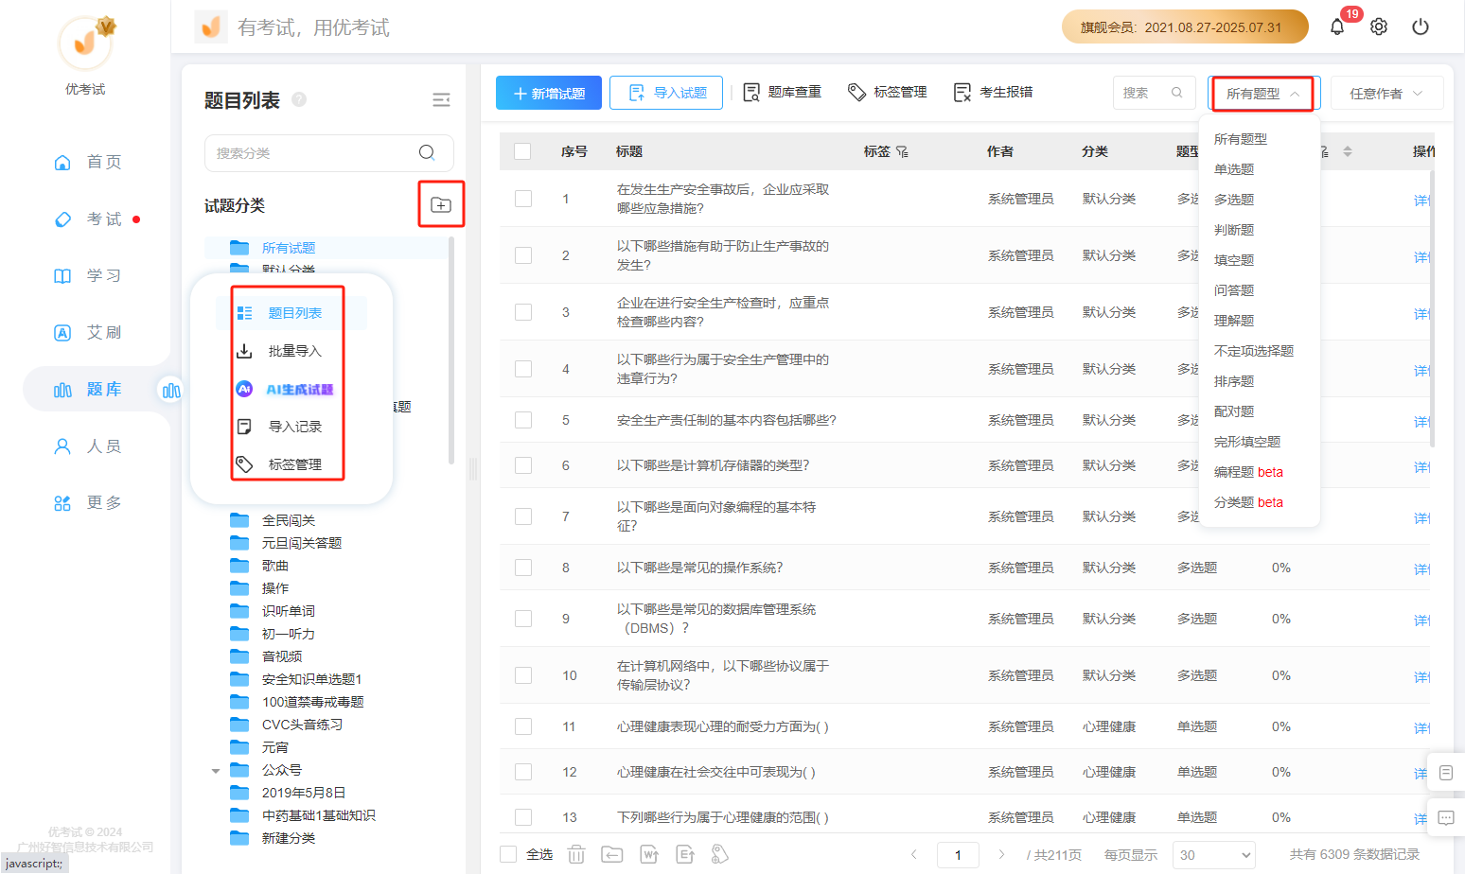This screenshot has height=874, width=1465.
Task: Tick the checkbox for row 13
Action: (523, 817)
